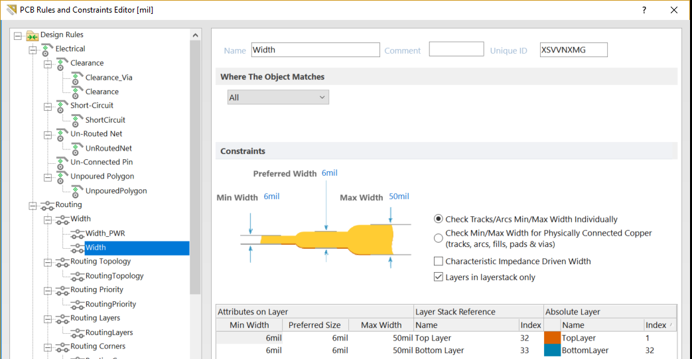Collapse the Routing tree node

tap(33, 206)
